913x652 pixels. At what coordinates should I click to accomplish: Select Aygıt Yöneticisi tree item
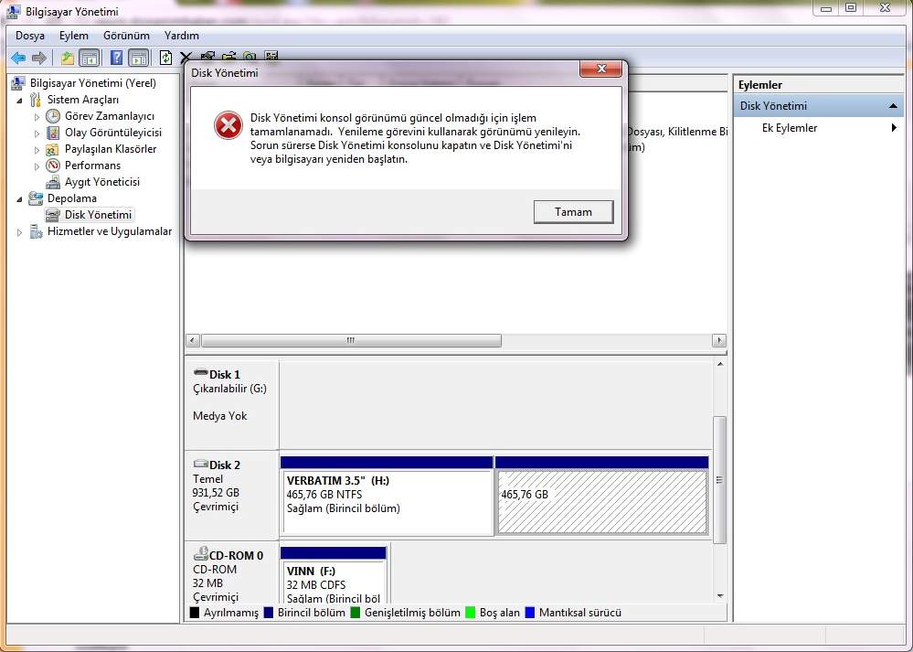101,182
